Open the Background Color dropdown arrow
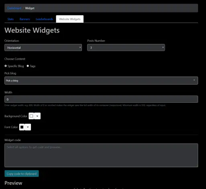 point(37,116)
